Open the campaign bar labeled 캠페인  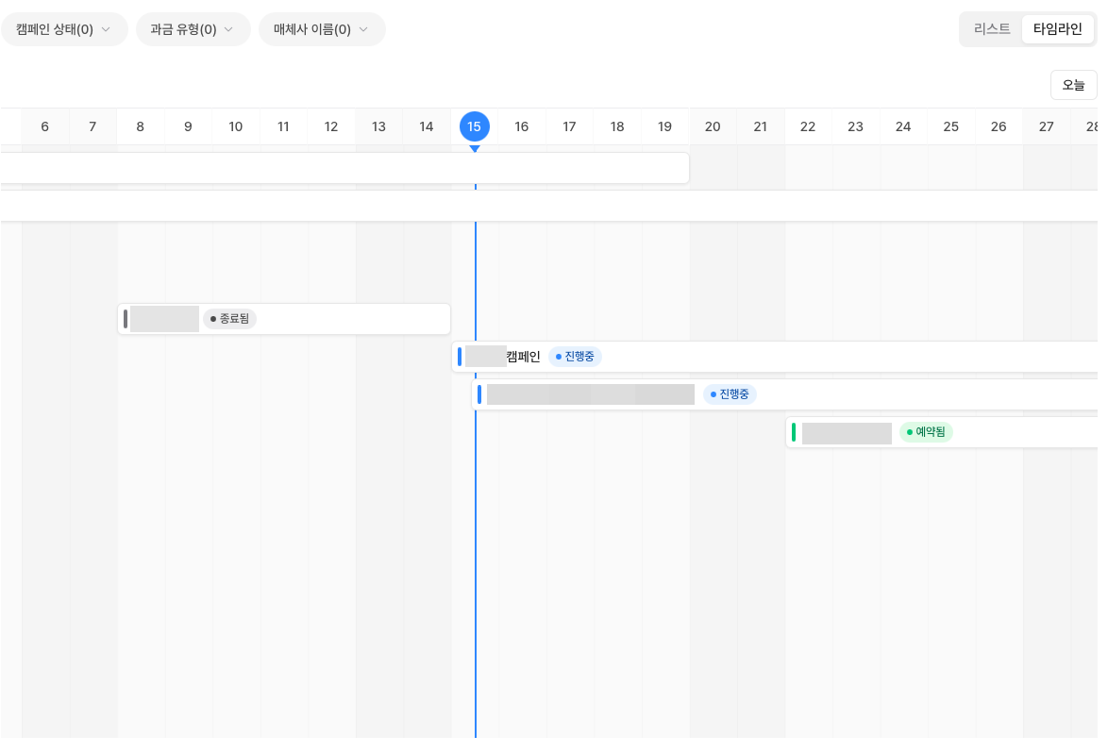pos(524,357)
